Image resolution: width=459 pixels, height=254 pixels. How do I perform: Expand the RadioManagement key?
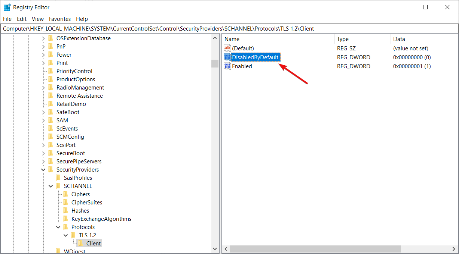[x=43, y=87]
